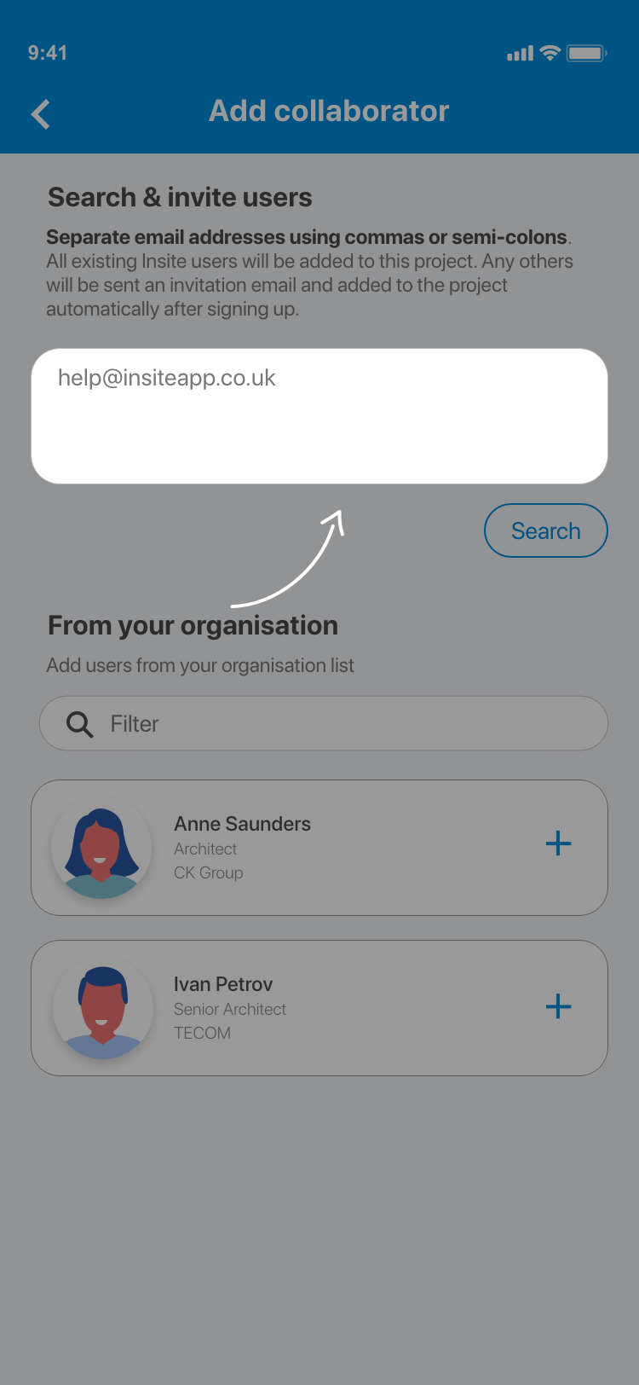
Task: Tap the Add collaborator page title
Action: point(329,111)
